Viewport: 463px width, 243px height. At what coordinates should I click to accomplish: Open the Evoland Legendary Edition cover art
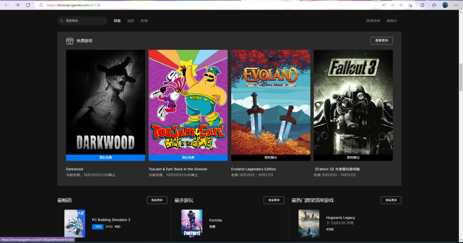pos(271,102)
